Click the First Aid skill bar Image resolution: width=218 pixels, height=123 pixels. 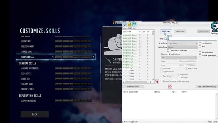click(x=73, y=79)
